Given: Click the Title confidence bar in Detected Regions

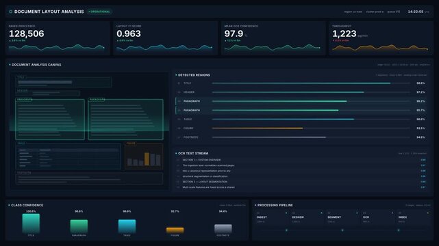Looking at the screenshot, I should pyautogui.click(x=301, y=83).
